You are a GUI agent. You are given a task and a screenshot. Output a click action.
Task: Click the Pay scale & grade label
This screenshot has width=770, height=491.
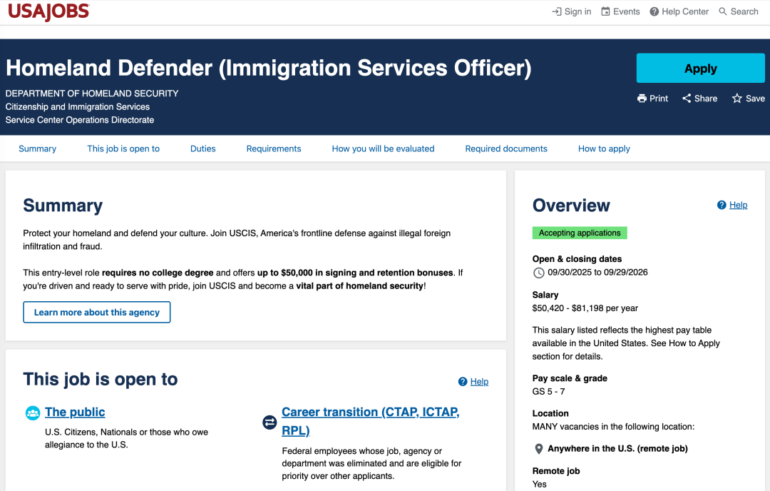coord(570,378)
